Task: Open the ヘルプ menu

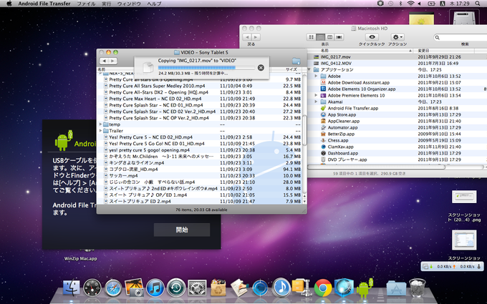Action: 154,4
